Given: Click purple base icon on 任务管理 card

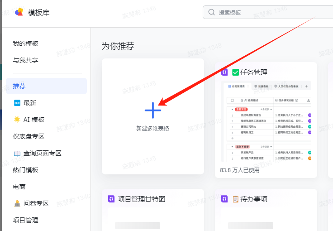Looking at the screenshot, I should pos(224,72).
